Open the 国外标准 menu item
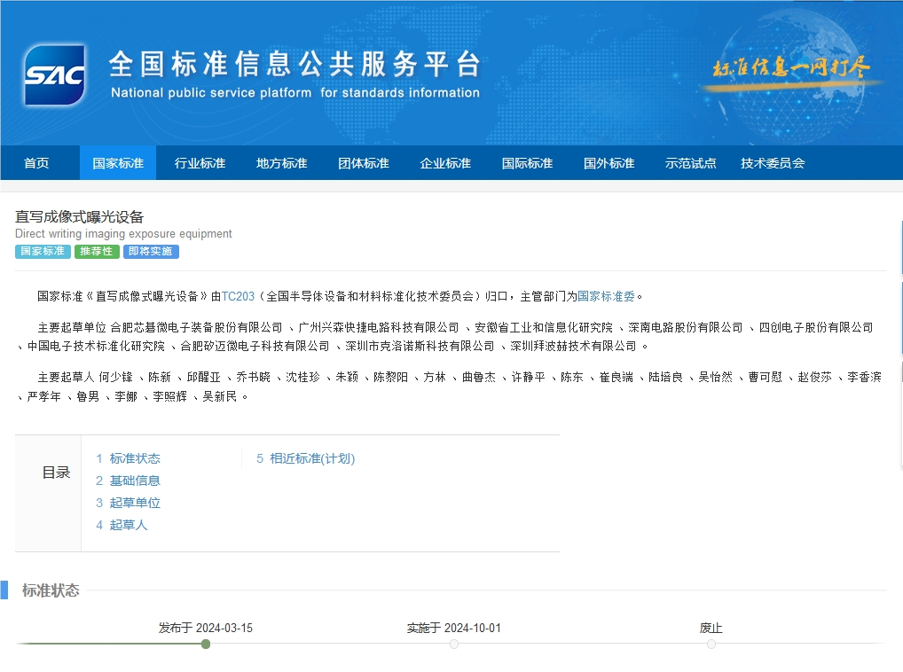The height and width of the screenshot is (672, 903). pyautogui.click(x=609, y=163)
